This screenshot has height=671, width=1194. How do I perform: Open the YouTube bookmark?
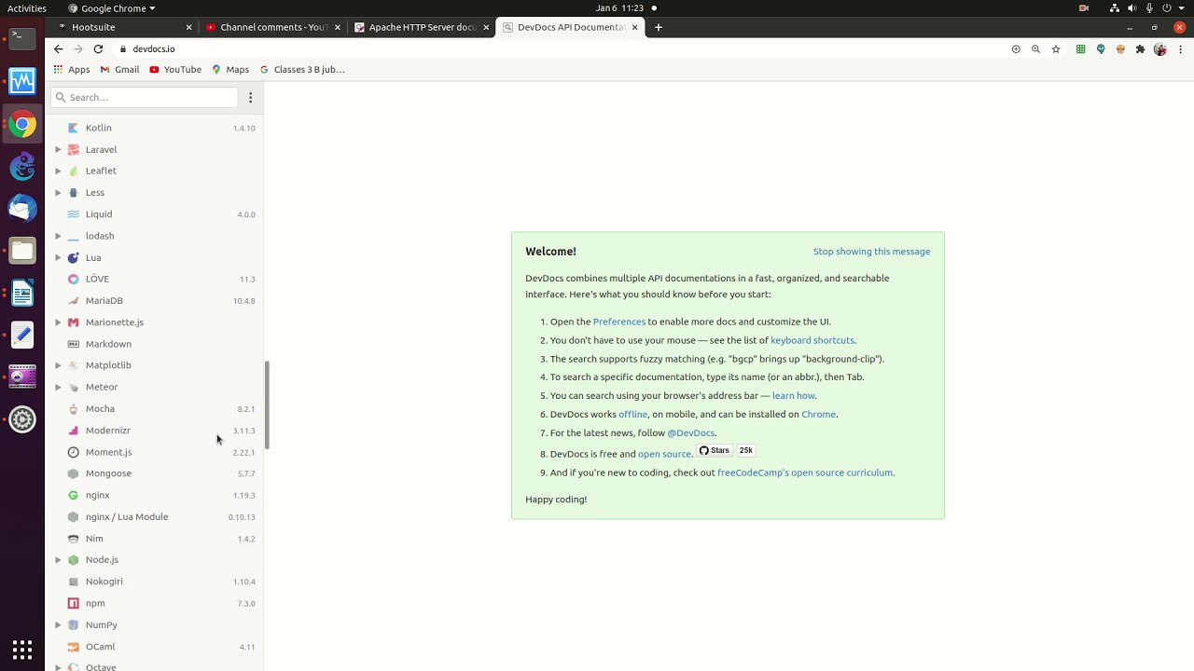click(175, 69)
